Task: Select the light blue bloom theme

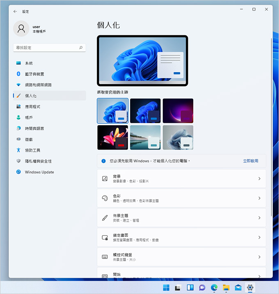Action: (x=112, y=110)
